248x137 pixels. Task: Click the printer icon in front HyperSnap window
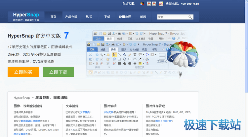(x=113, y=44)
